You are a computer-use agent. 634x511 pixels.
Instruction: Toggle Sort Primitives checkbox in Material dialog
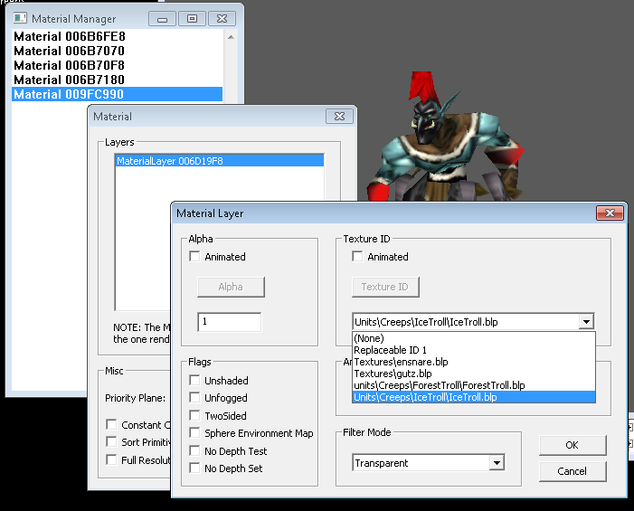point(111,442)
